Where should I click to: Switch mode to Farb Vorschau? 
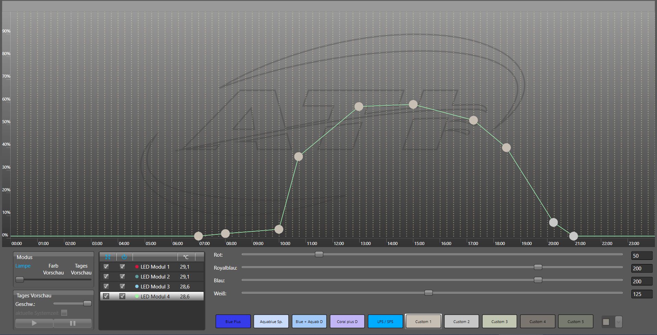[x=53, y=269]
